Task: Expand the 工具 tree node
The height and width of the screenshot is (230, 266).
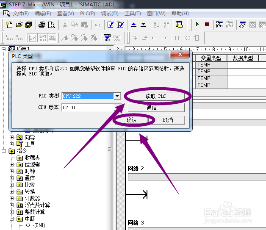Action: pyautogui.click(x=11, y=144)
